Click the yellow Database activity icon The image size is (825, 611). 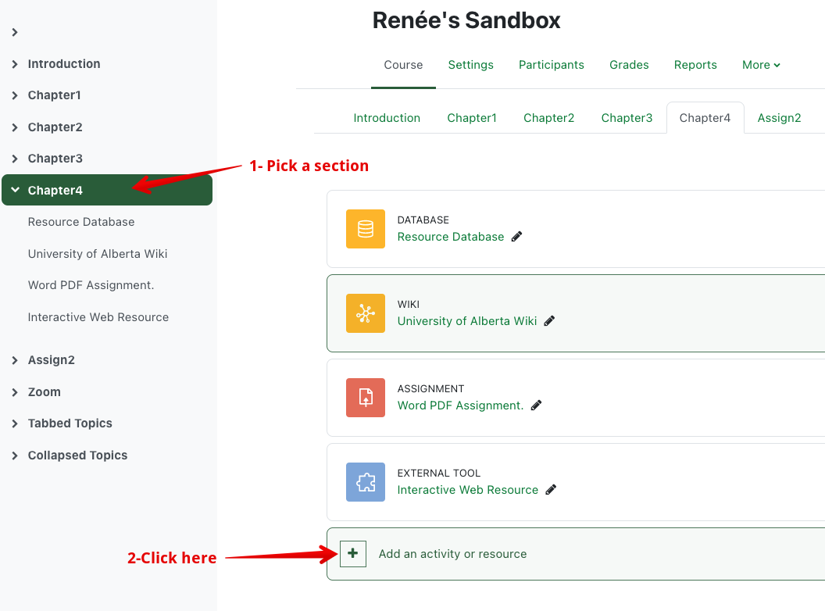tap(365, 229)
